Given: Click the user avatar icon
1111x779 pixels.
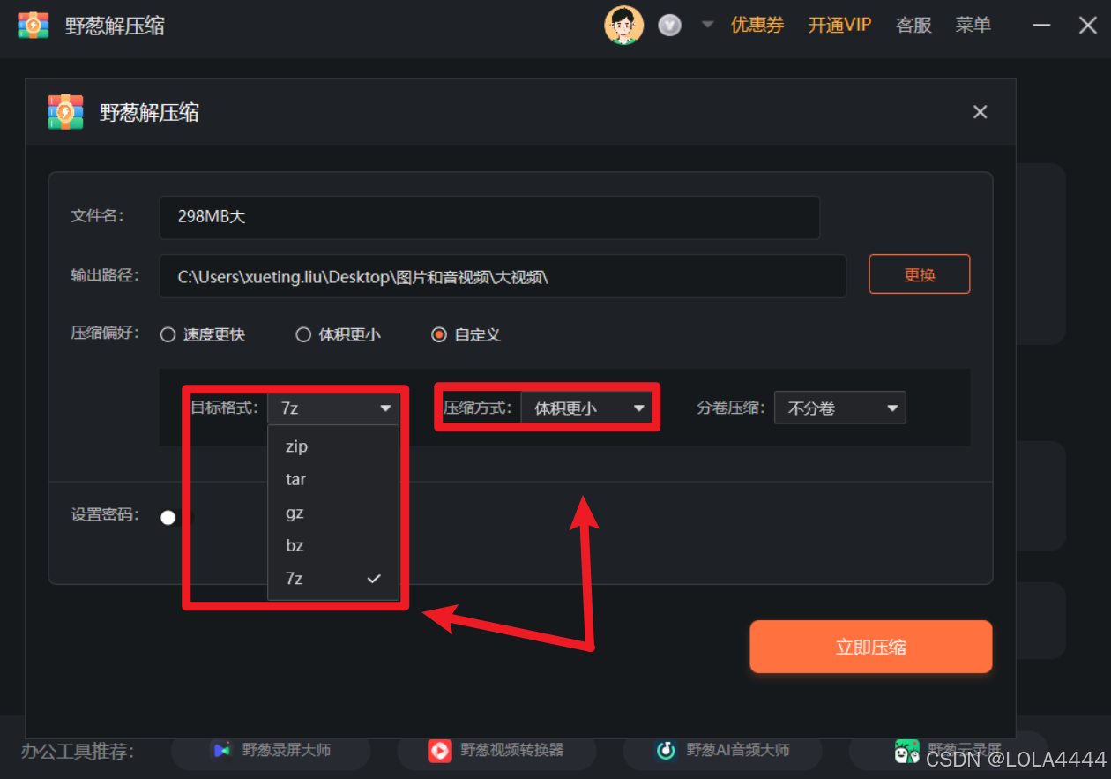Looking at the screenshot, I should click(623, 25).
